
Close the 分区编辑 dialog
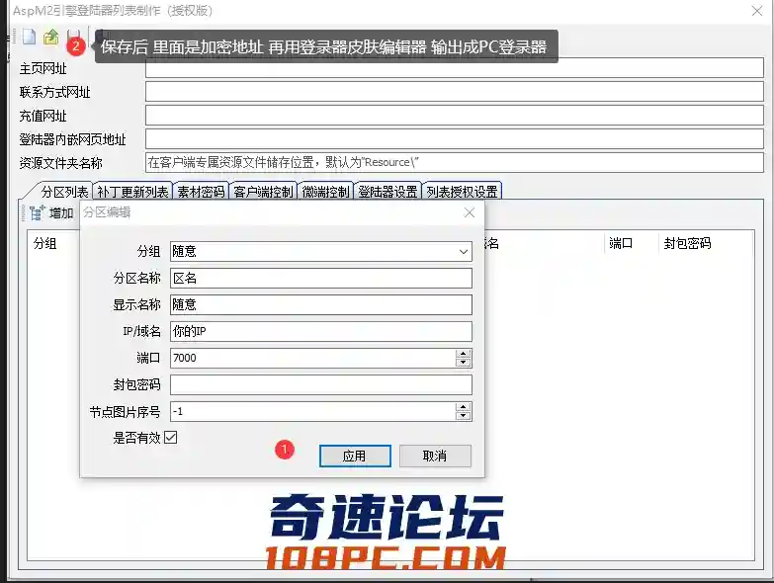click(x=469, y=212)
